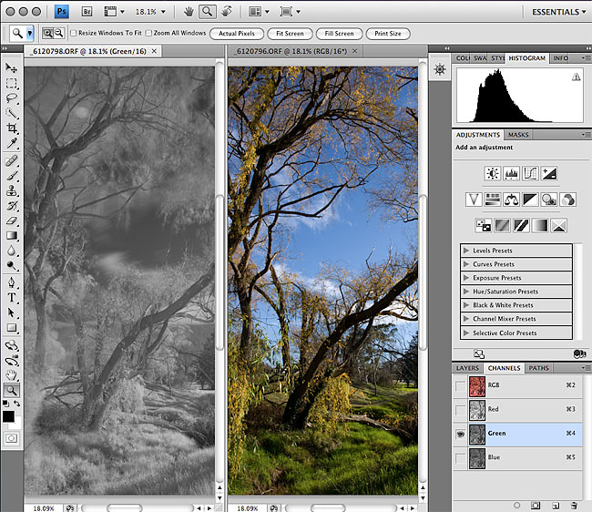Open the Essentials workspace dropdown
This screenshot has height=512, width=592.
(x=557, y=12)
